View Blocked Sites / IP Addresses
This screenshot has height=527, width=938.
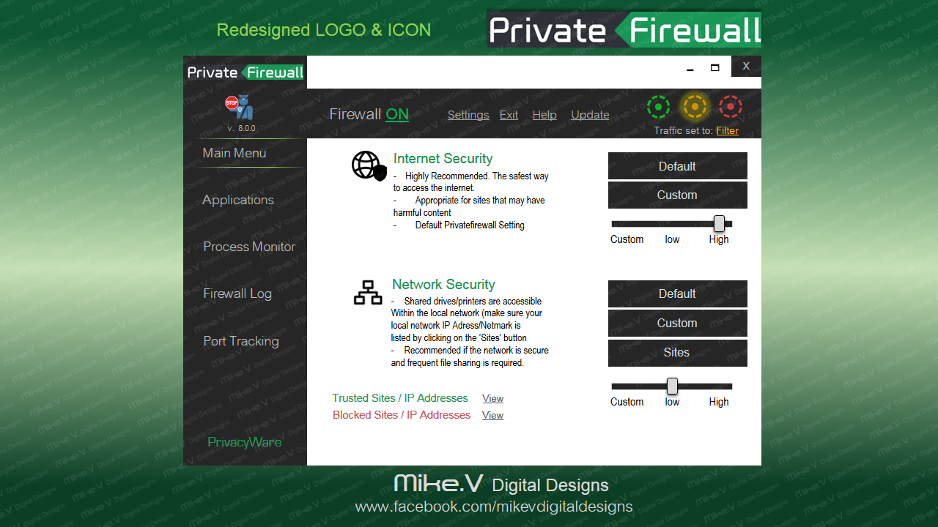point(492,416)
